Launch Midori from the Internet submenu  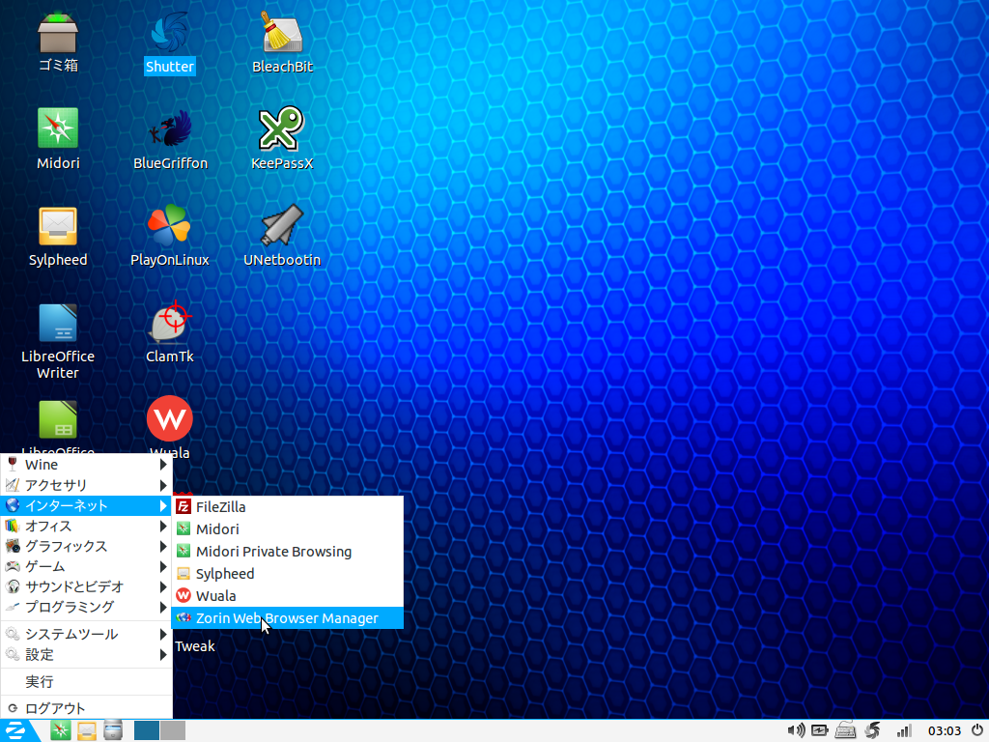click(x=287, y=528)
